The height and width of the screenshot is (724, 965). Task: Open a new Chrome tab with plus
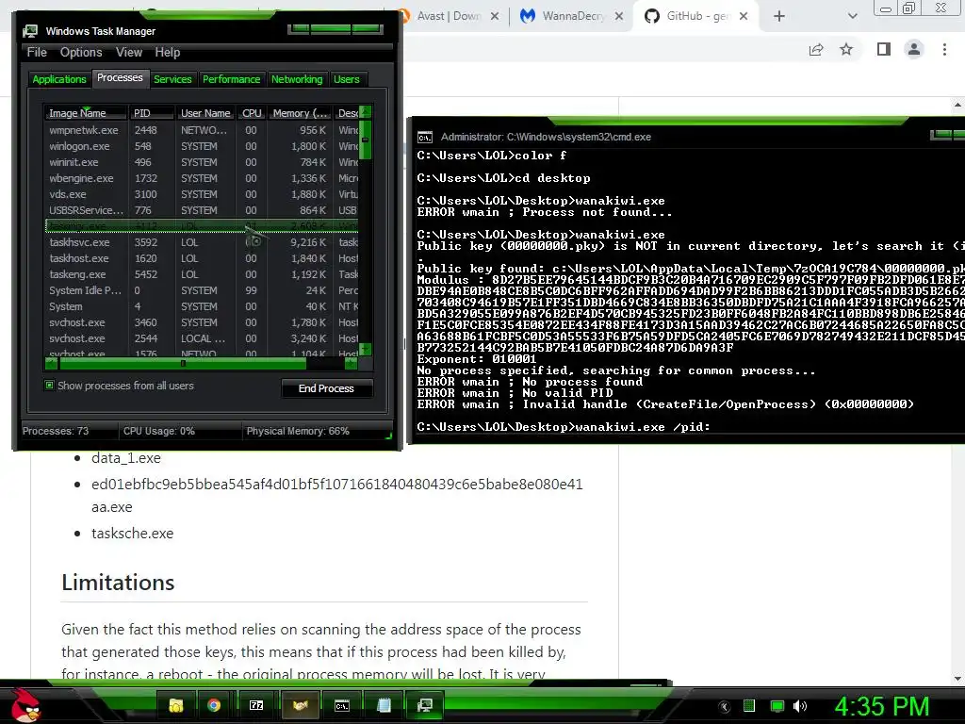pos(779,16)
